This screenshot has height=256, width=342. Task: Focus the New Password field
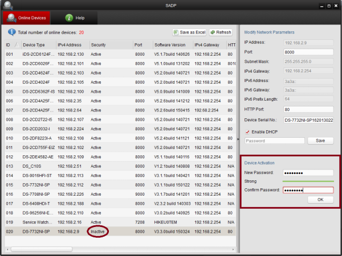point(308,172)
